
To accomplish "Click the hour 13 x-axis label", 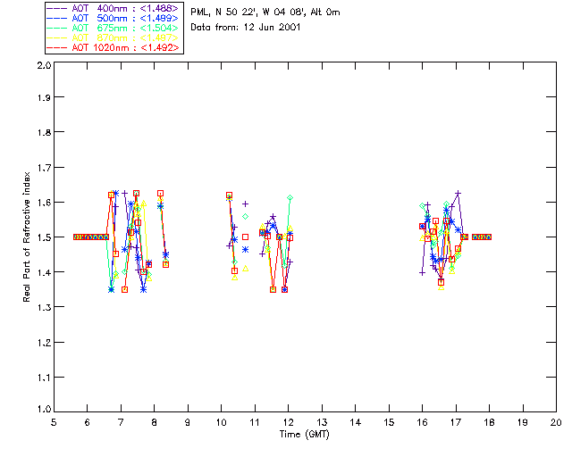I will (x=322, y=422).
